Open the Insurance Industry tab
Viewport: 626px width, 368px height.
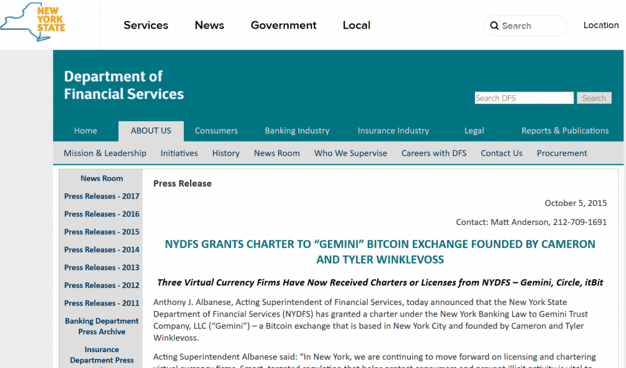click(393, 131)
